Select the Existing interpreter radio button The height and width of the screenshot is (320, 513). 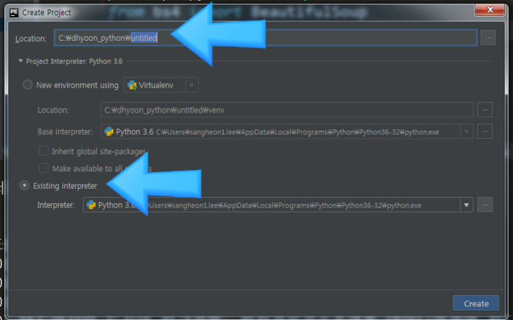25,185
